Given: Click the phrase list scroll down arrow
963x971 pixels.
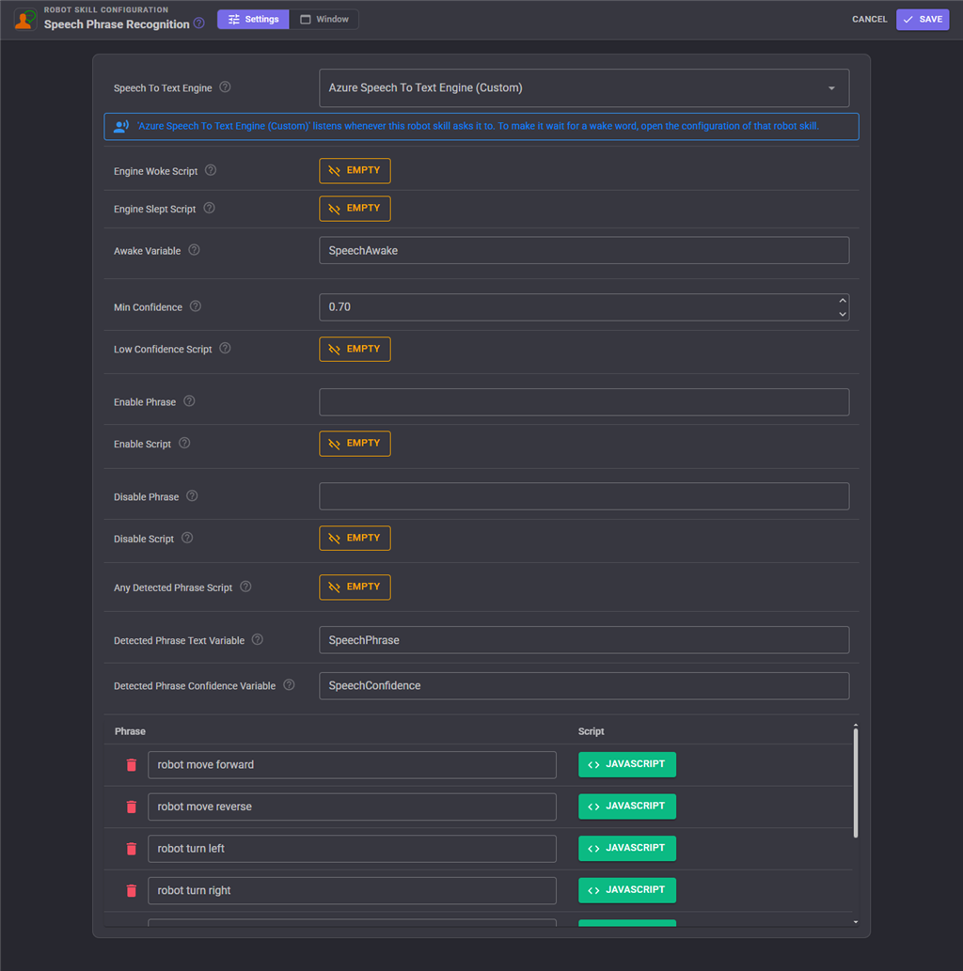Looking at the screenshot, I should [x=855, y=922].
